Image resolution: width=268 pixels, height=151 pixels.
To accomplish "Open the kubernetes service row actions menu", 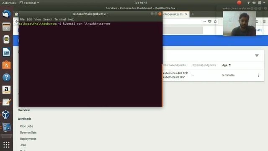I will point(258,75).
